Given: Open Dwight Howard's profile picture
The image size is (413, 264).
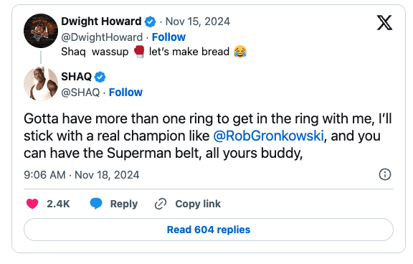Looking at the screenshot, I should click(x=41, y=31).
